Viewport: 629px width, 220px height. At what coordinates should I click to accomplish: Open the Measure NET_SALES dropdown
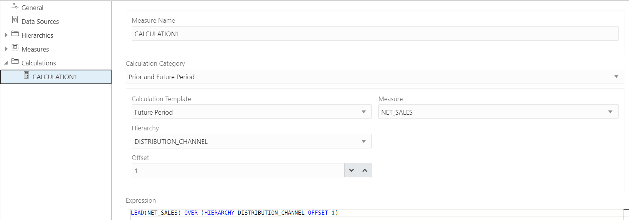pyautogui.click(x=498, y=112)
